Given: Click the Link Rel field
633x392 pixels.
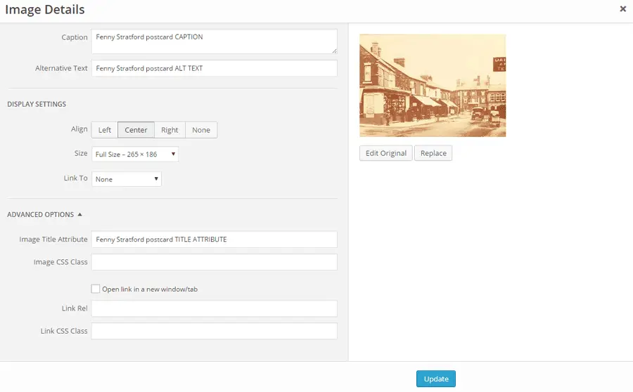Looking at the screenshot, I should click(214, 308).
